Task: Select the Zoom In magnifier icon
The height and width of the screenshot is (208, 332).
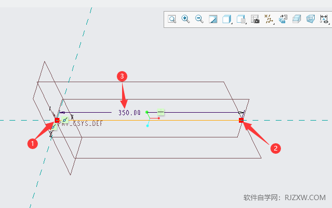Action: tap(186, 19)
